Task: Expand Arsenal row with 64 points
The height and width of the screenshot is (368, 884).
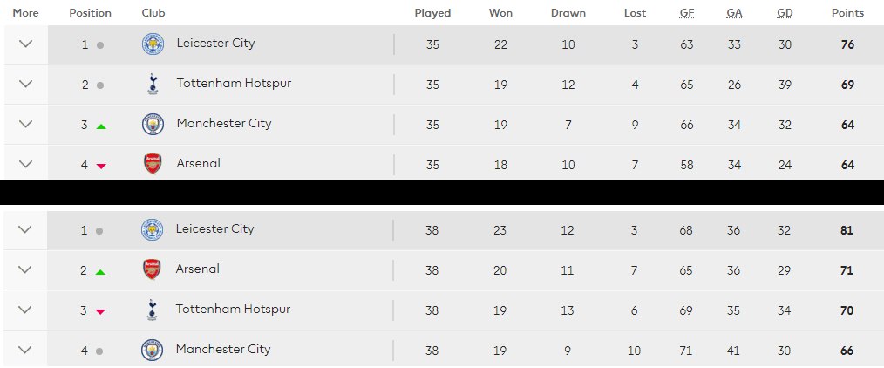Action: pyautogui.click(x=26, y=164)
